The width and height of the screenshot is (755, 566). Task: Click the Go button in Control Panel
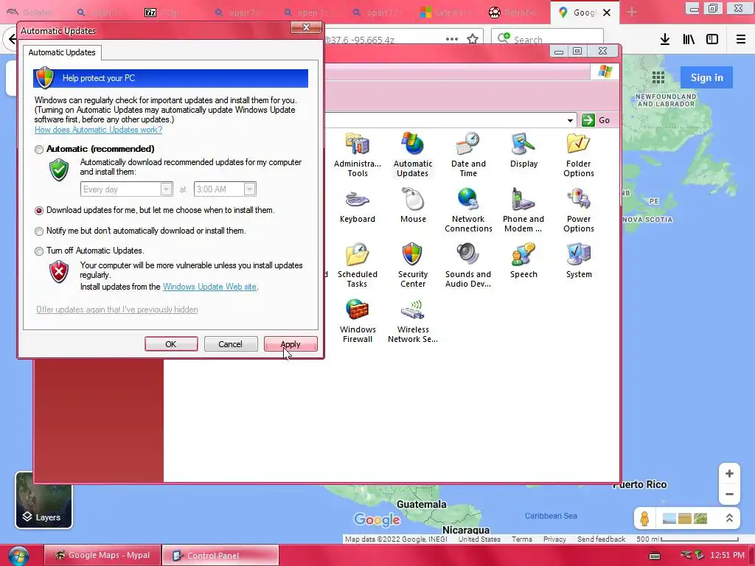(x=597, y=120)
